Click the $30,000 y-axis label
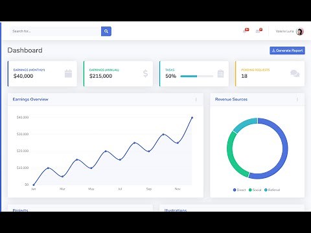This screenshot has width=311, height=233. (23, 134)
